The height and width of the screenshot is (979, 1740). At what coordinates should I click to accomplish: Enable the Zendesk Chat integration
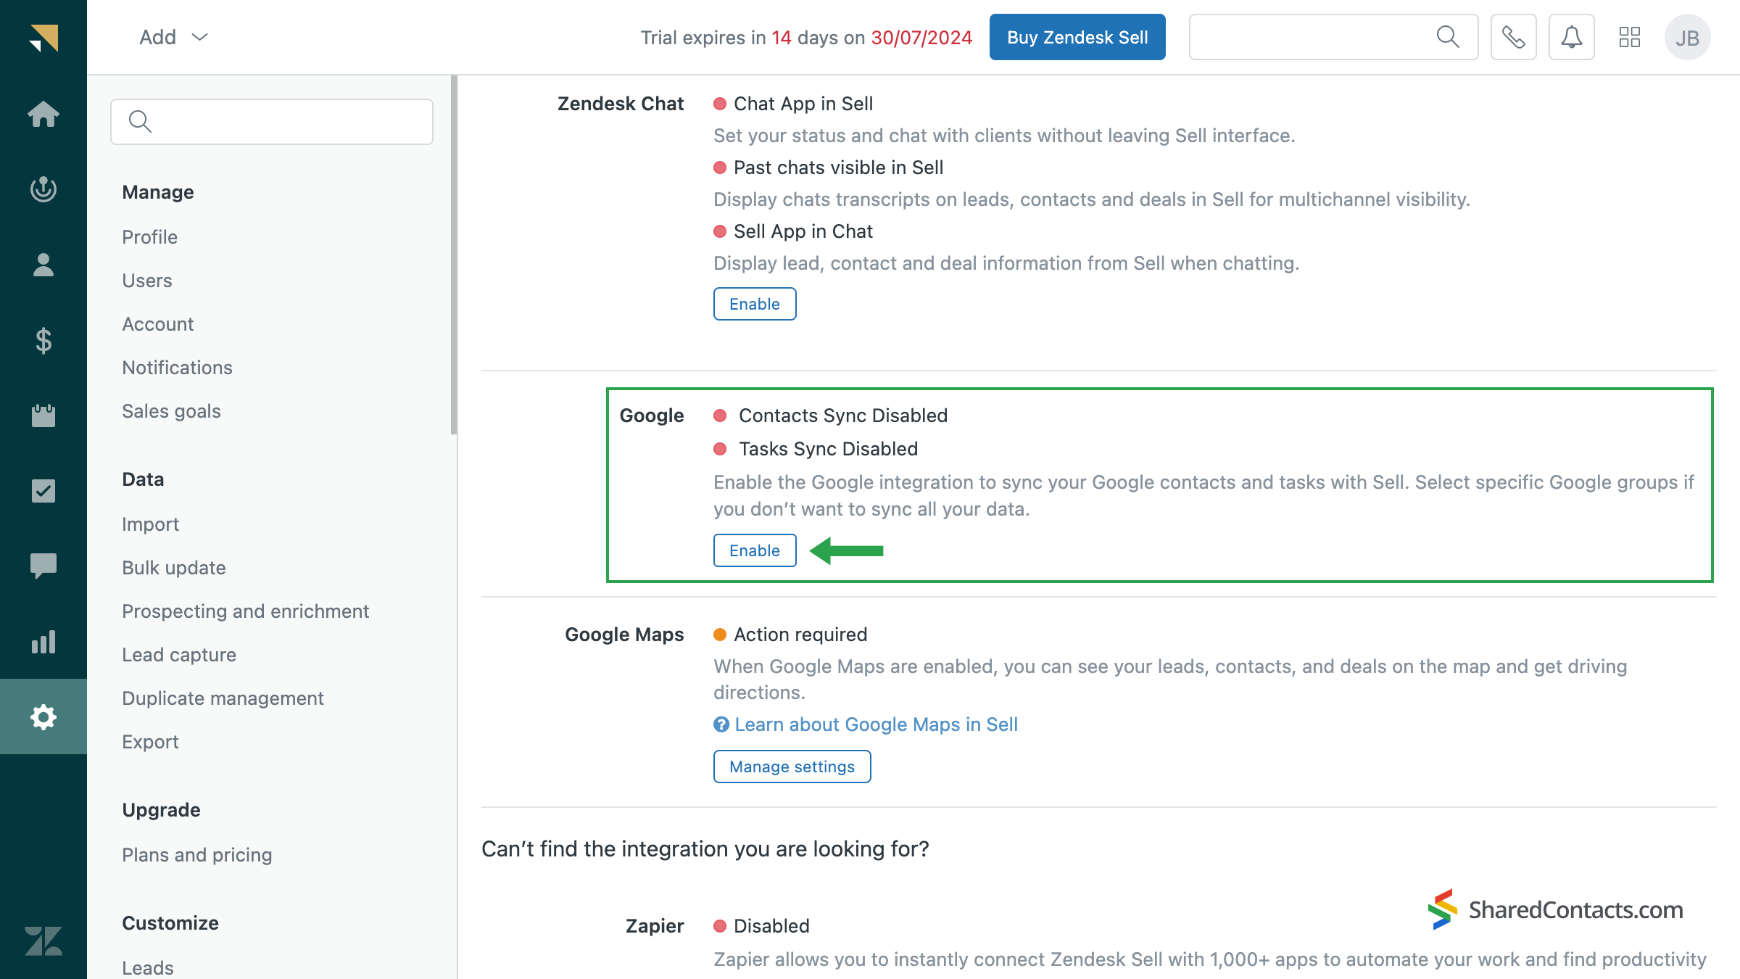click(x=755, y=304)
